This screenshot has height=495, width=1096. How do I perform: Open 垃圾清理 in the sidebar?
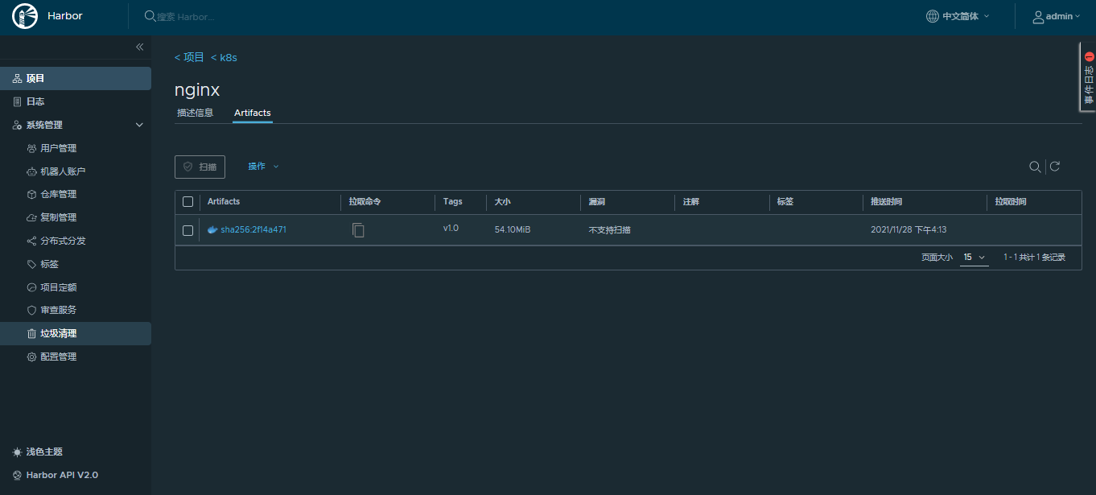[x=76, y=333]
